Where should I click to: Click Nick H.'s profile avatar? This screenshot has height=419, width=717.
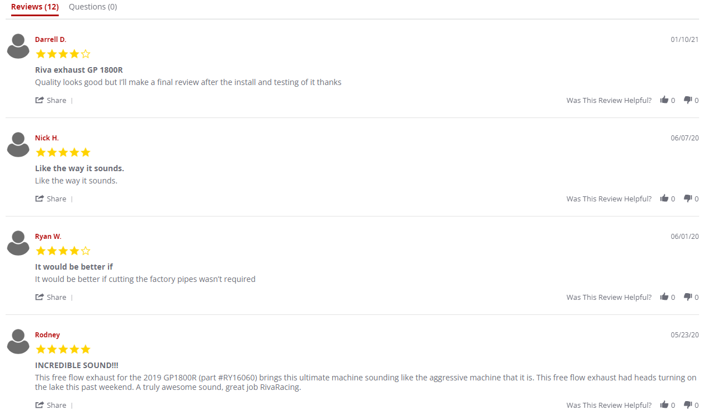(x=18, y=144)
